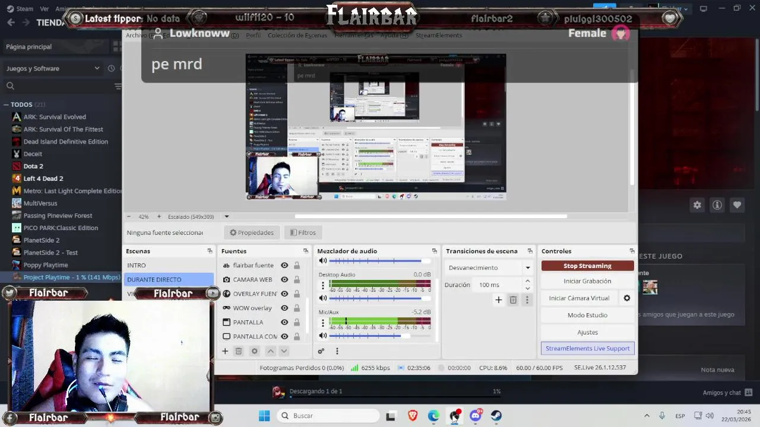Add a new source with the plus icon
The height and width of the screenshot is (427, 760).
[x=225, y=351]
